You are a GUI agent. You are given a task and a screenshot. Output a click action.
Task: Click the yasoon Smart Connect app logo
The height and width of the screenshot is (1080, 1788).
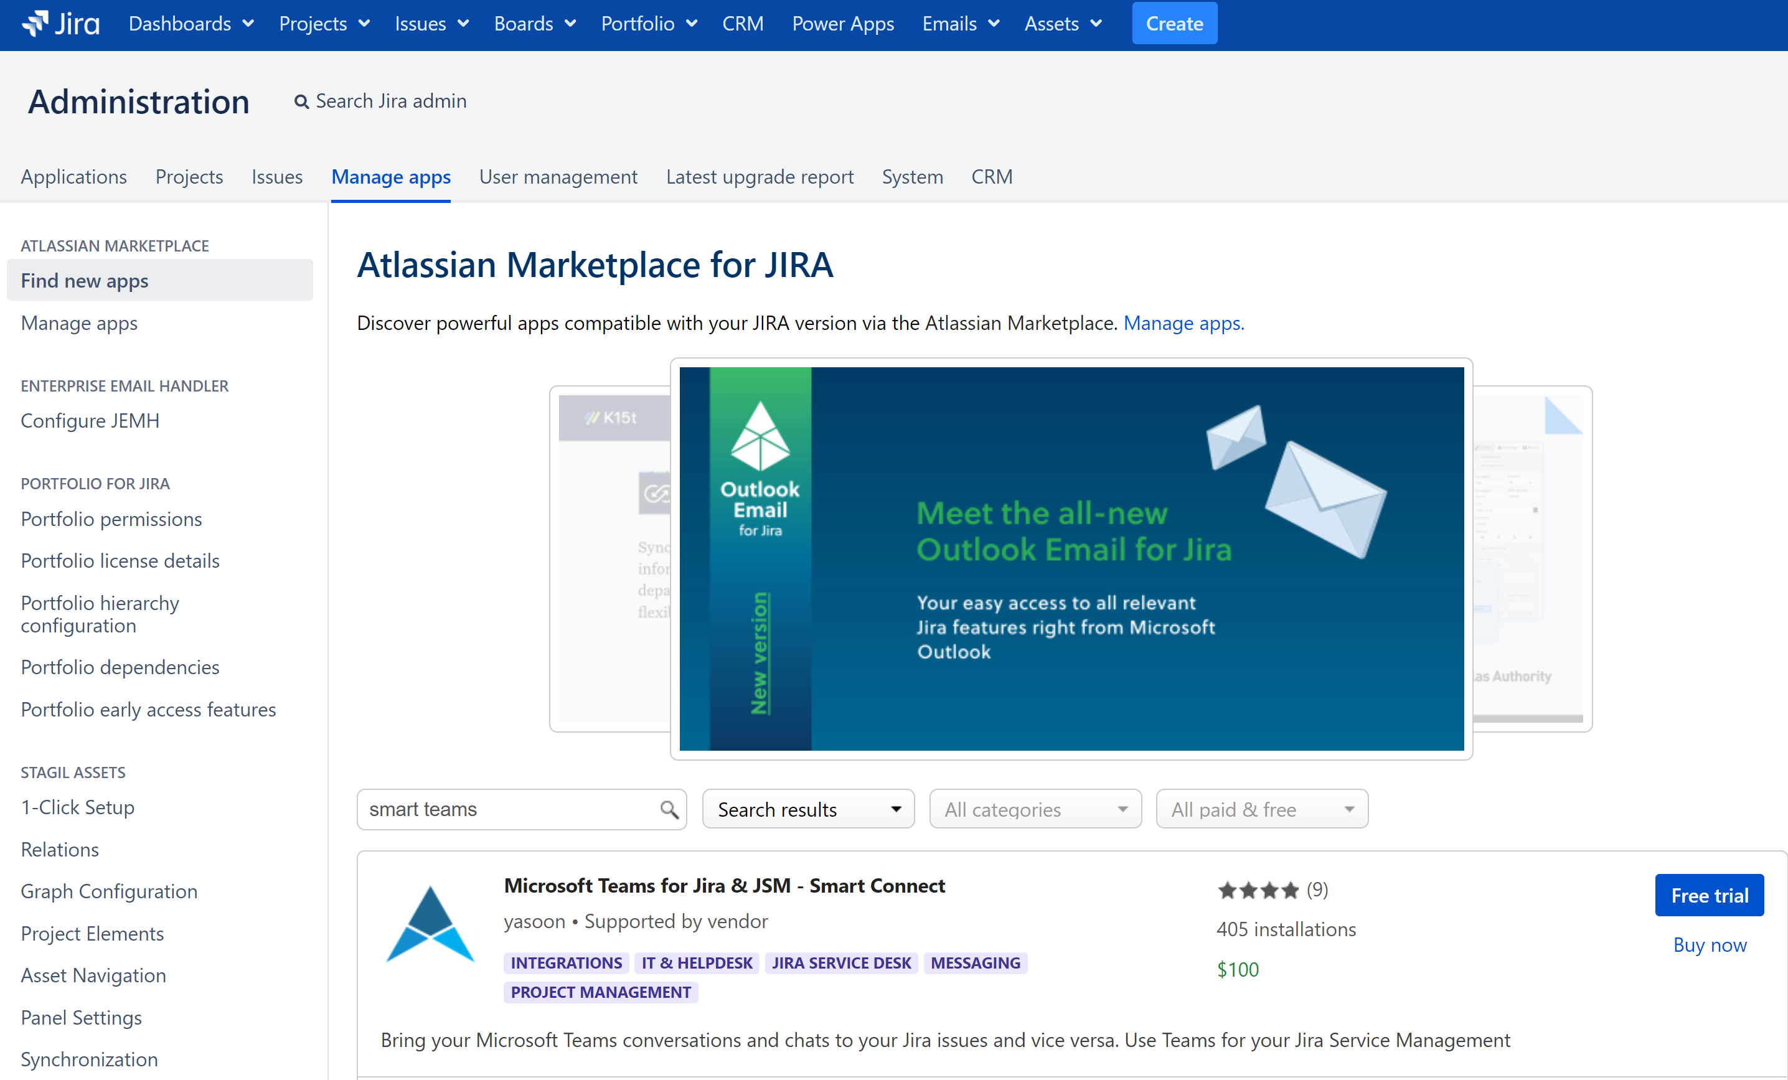click(x=430, y=924)
